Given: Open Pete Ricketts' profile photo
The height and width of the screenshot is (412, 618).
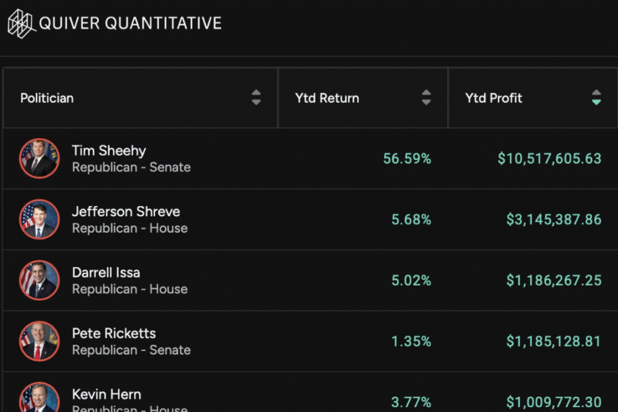Looking at the screenshot, I should coord(39,341).
